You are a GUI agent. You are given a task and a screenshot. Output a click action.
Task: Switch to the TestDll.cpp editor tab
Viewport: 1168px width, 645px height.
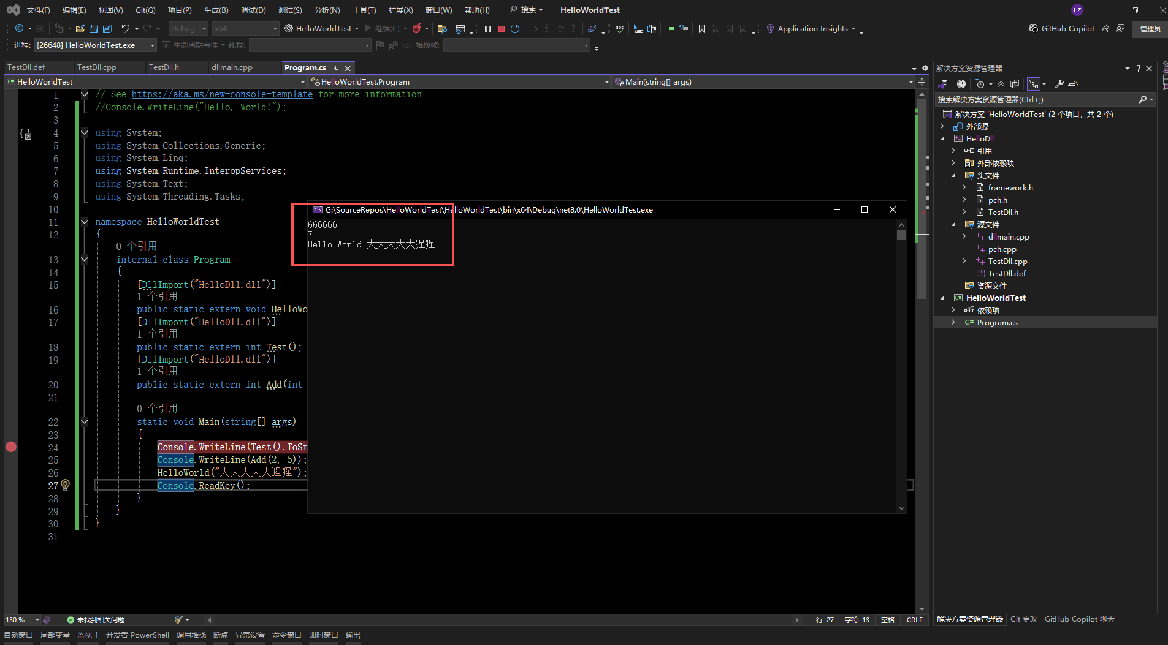[97, 67]
